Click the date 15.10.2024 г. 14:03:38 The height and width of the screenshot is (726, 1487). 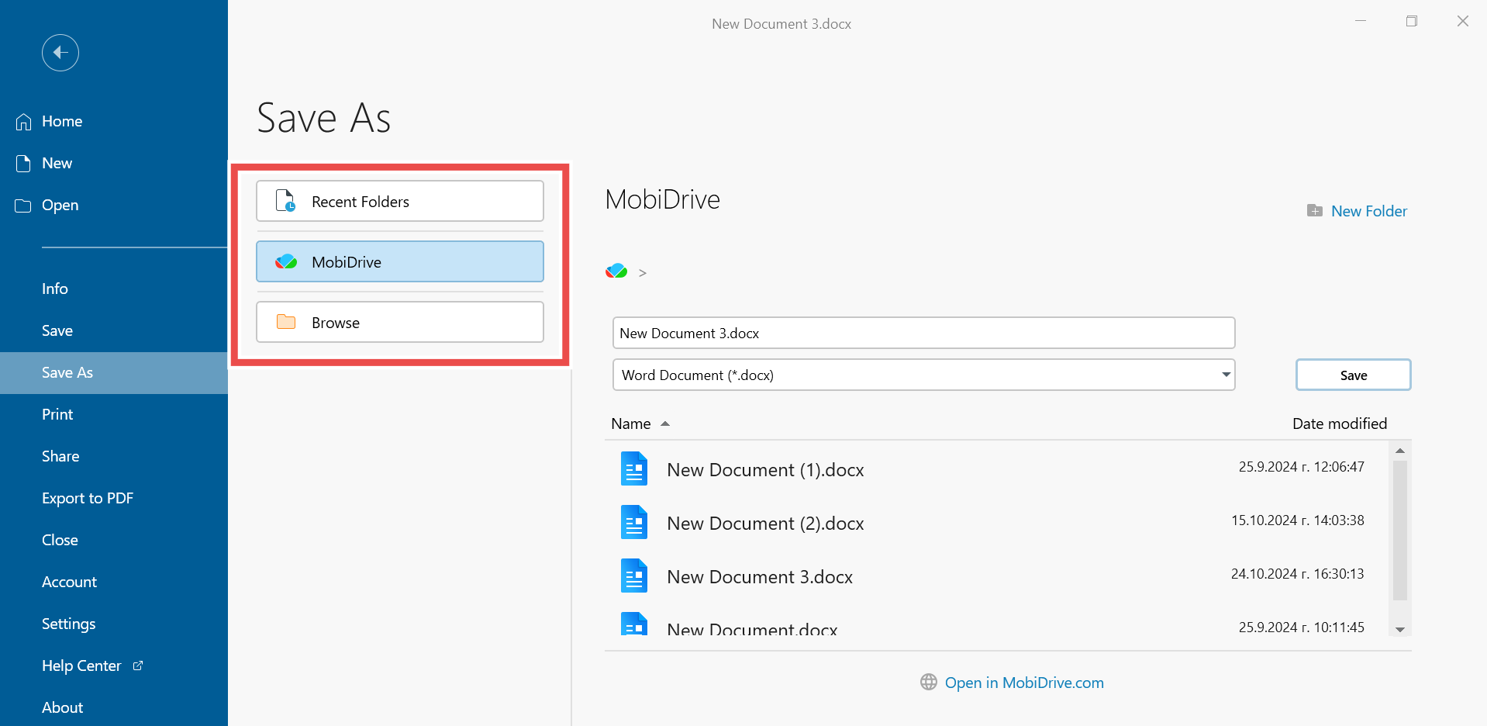coord(1298,520)
